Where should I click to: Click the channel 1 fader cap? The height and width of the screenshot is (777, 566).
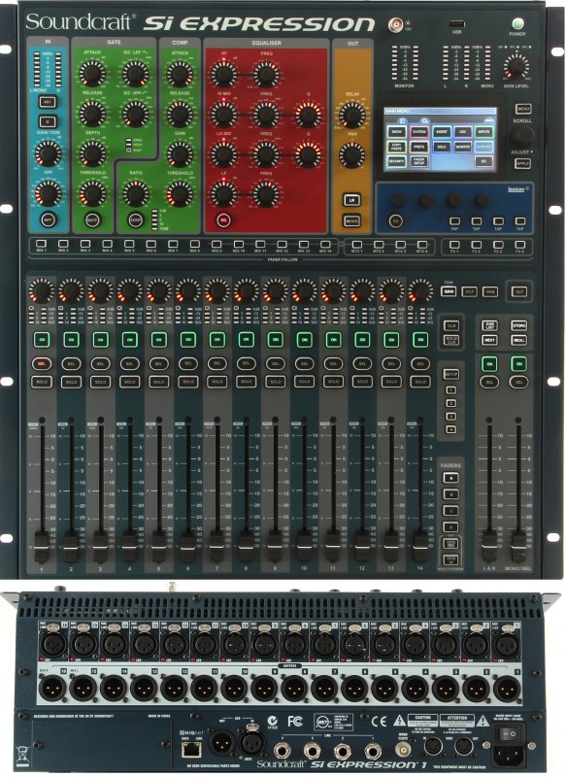coord(42,547)
